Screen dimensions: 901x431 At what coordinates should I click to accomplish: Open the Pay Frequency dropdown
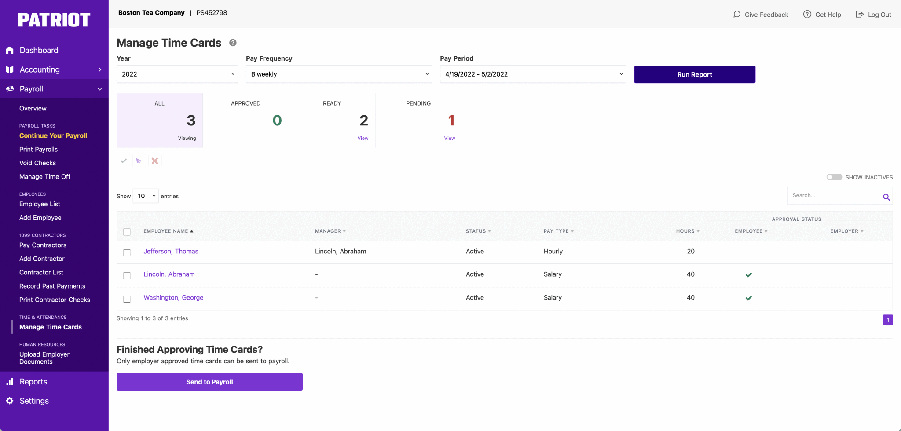pyautogui.click(x=338, y=74)
